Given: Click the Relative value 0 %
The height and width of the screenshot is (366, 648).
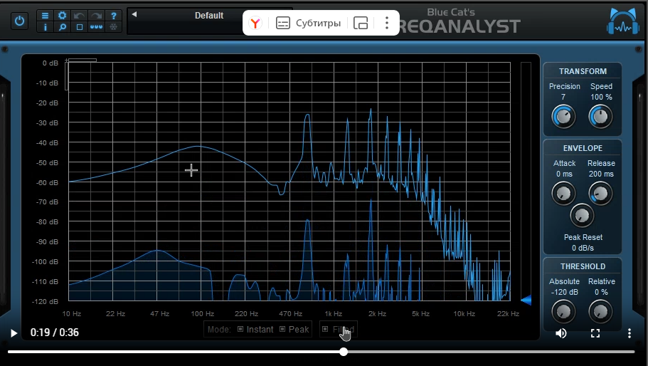Looking at the screenshot, I should pos(601,293).
